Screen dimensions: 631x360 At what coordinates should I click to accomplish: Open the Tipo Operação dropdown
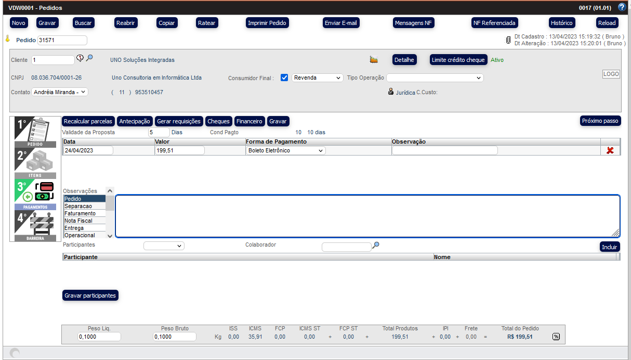[435, 78]
